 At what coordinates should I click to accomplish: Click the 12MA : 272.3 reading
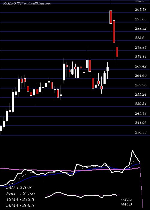20,199
